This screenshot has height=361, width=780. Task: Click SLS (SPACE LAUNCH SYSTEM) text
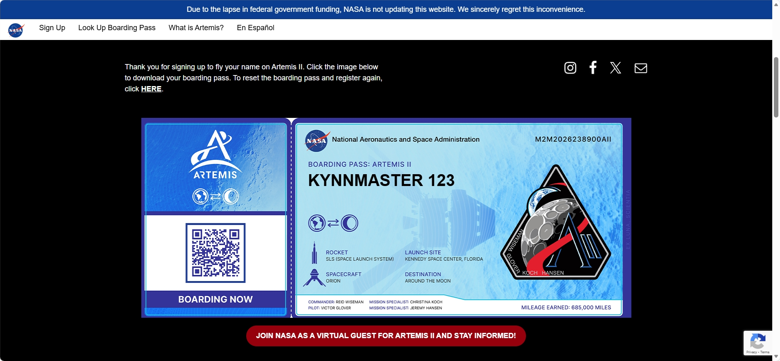point(360,259)
